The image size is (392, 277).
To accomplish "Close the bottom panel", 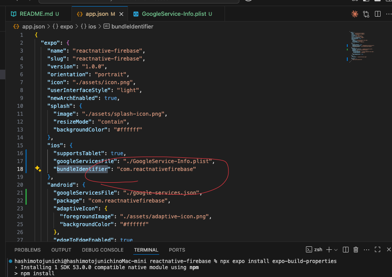I will click(389, 249).
